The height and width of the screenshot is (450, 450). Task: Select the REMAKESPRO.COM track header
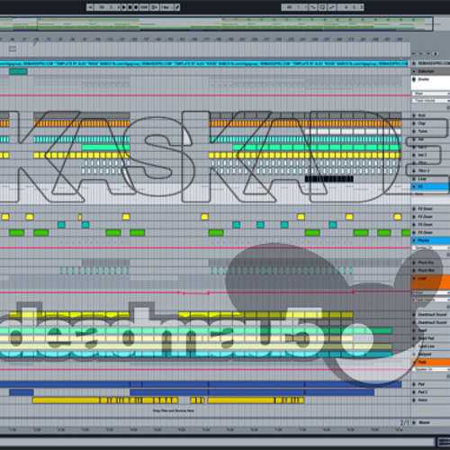[430, 63]
